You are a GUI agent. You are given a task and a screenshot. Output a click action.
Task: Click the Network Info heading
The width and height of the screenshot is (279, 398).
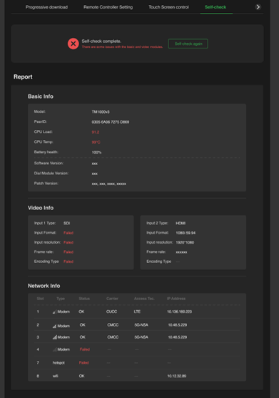tap(44, 286)
